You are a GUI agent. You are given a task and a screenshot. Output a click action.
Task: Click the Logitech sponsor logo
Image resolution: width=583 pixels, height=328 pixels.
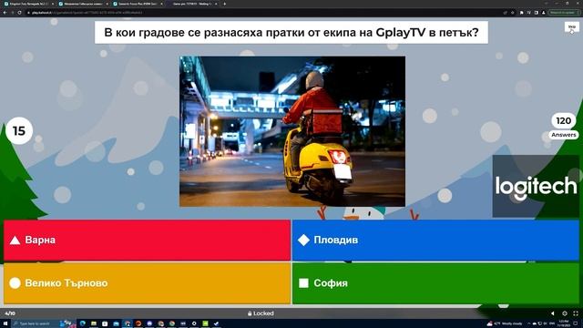click(536, 186)
